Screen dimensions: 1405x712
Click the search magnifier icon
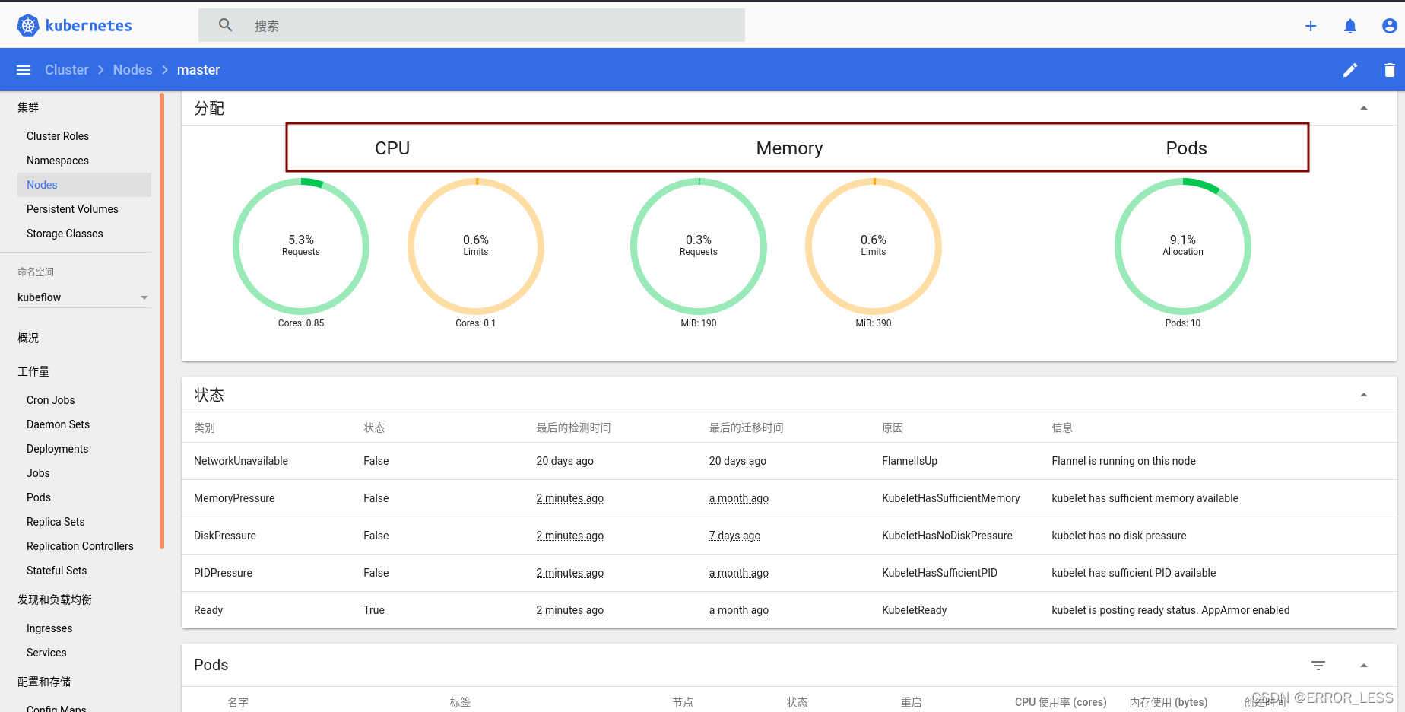click(226, 25)
